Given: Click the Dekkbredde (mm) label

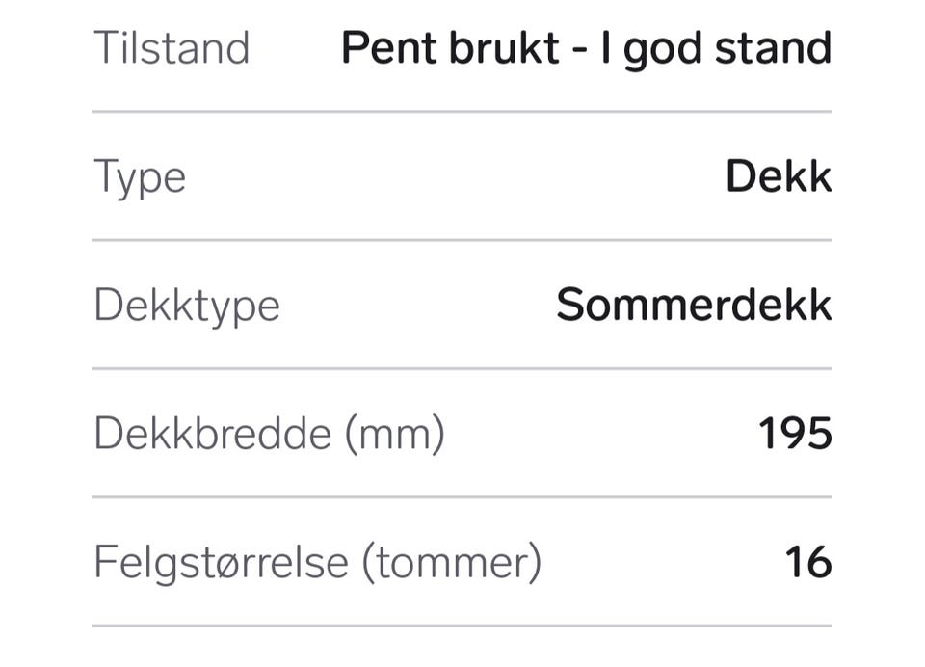Looking at the screenshot, I should point(269,435).
